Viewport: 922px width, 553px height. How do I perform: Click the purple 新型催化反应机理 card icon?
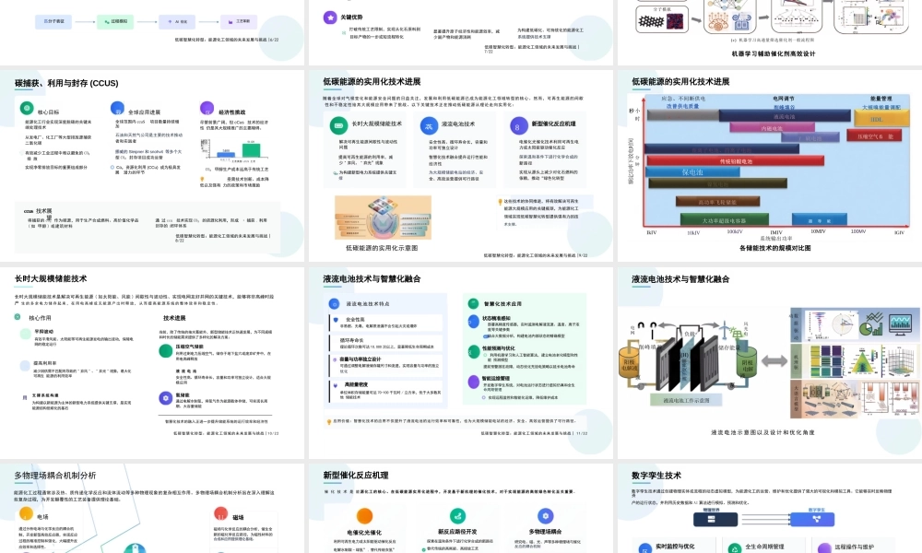click(518, 125)
